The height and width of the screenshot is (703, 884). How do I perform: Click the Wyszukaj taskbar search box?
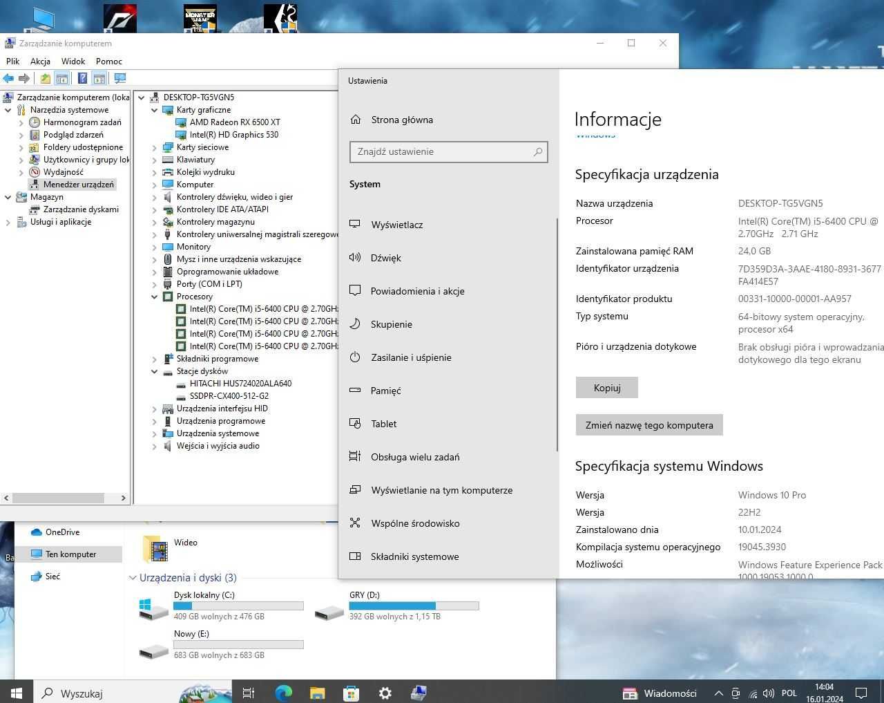[133, 693]
